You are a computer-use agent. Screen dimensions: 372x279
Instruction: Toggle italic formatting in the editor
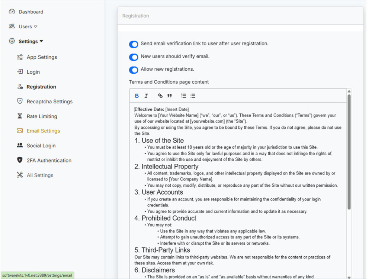point(146,96)
